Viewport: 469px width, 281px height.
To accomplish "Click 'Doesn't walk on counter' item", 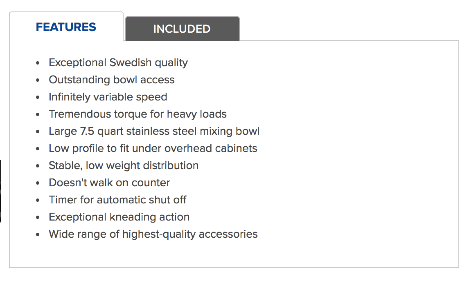I will tap(109, 183).
